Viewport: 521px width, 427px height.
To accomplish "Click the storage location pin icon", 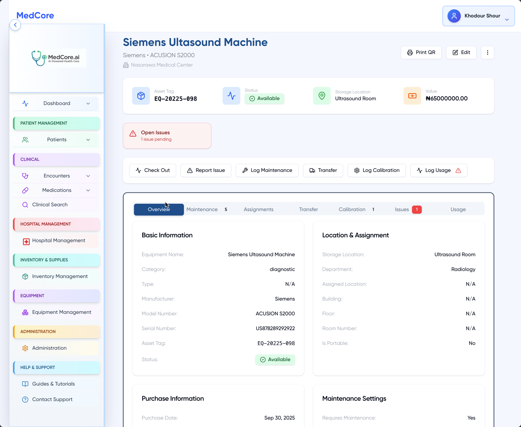I will click(322, 96).
